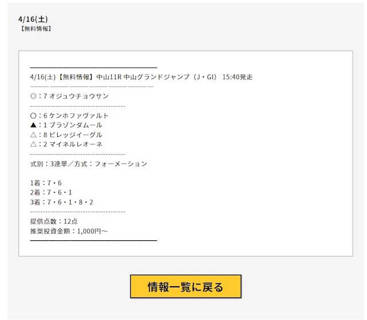Click the 提供点数：12点 text
The image size is (367, 320).
(54, 221)
